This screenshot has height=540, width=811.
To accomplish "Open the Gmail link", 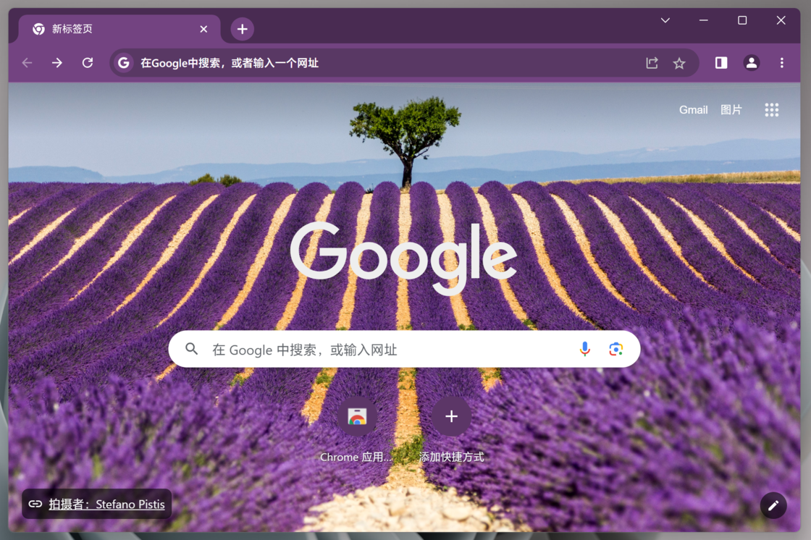I will click(x=693, y=110).
